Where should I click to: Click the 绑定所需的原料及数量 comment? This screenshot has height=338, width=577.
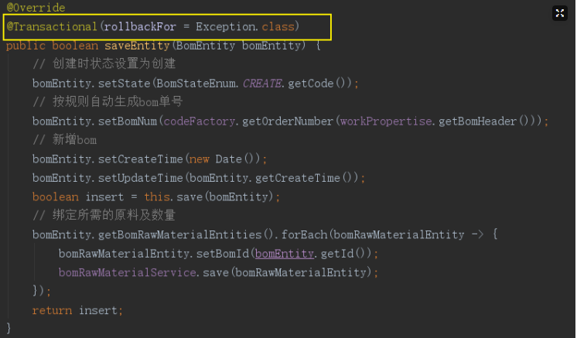104,216
